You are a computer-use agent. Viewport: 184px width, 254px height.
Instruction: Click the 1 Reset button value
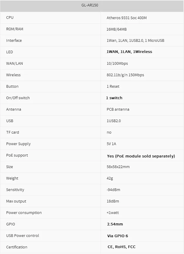point(113,87)
